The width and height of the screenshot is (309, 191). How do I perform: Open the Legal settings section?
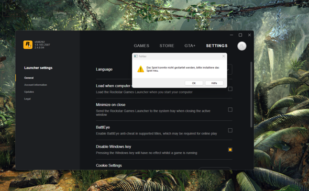(27, 99)
